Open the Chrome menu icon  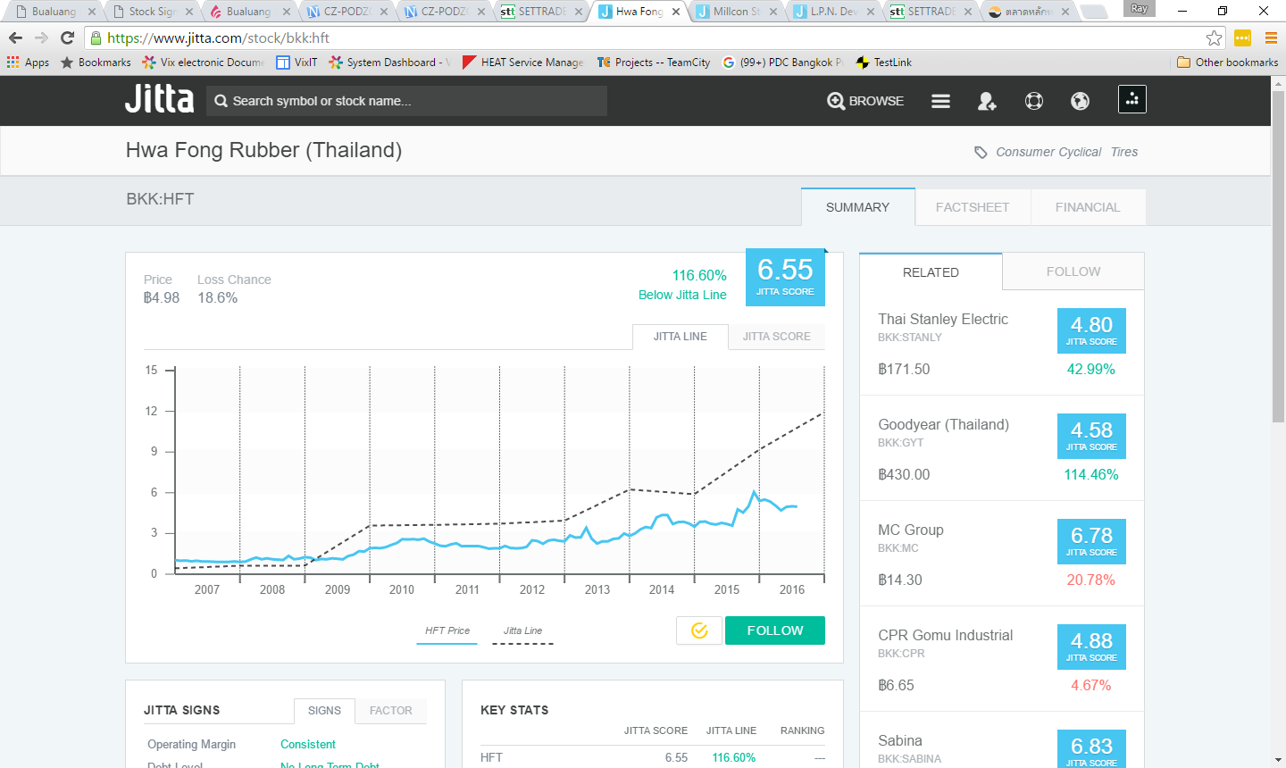pyautogui.click(x=1271, y=38)
